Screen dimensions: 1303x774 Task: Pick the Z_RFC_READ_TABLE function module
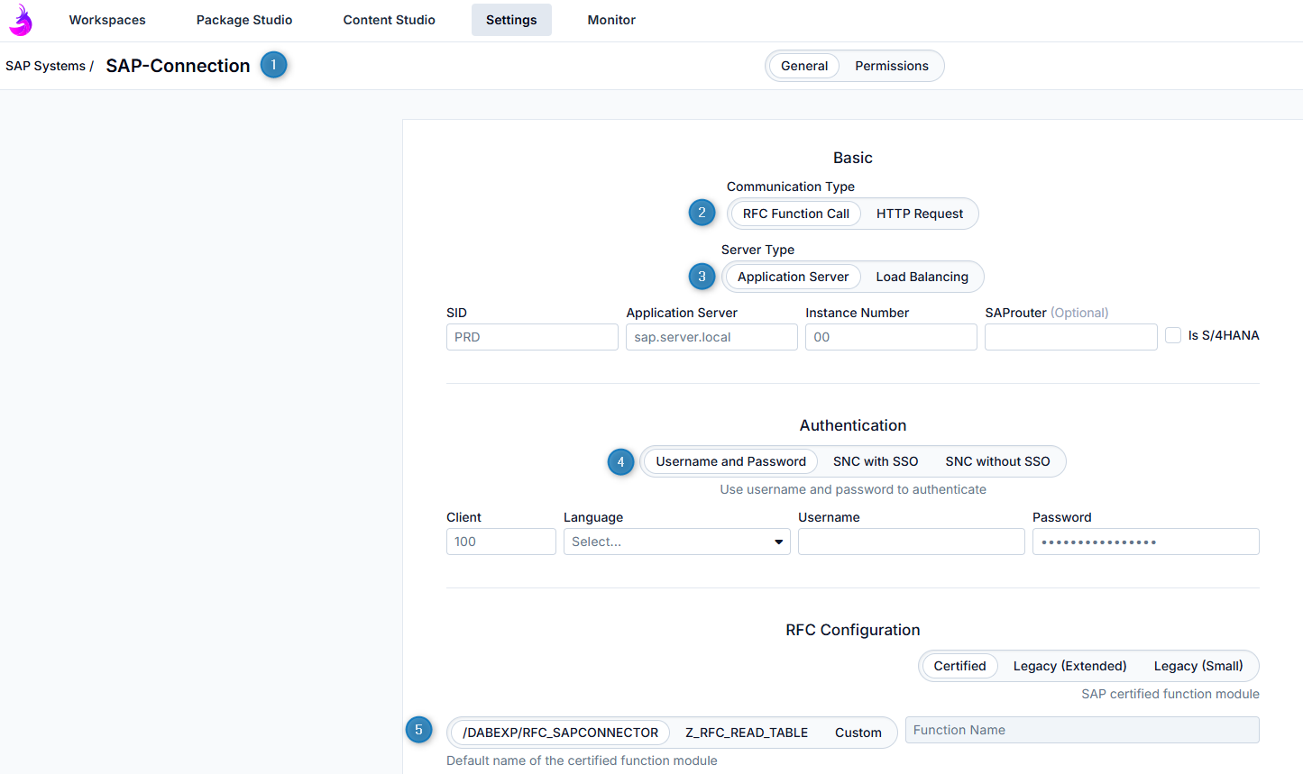click(x=746, y=733)
